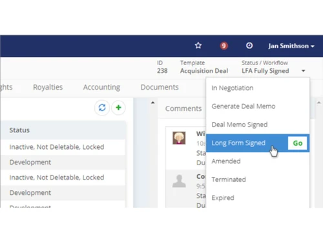Select Terminated workflow status
This screenshot has height=242, width=323.
pos(258,179)
